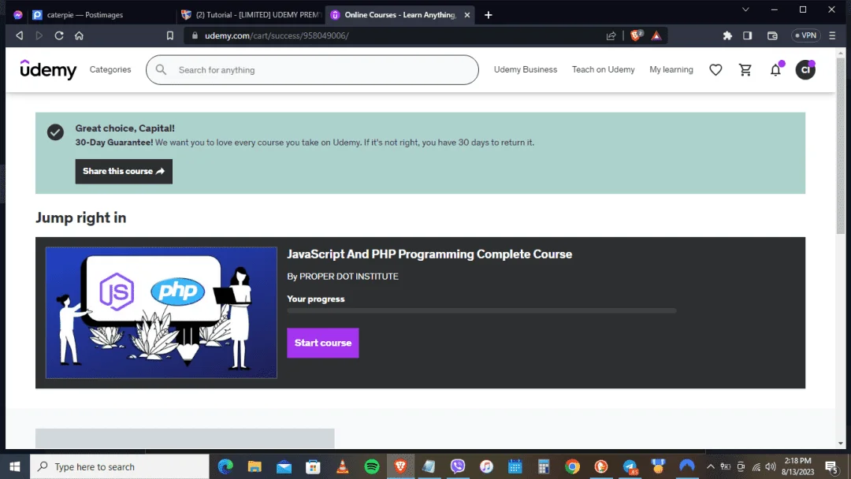851x479 pixels.
Task: Open the CI profile avatar
Action: 805,69
